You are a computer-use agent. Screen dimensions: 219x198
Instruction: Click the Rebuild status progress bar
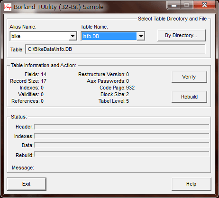122,154
